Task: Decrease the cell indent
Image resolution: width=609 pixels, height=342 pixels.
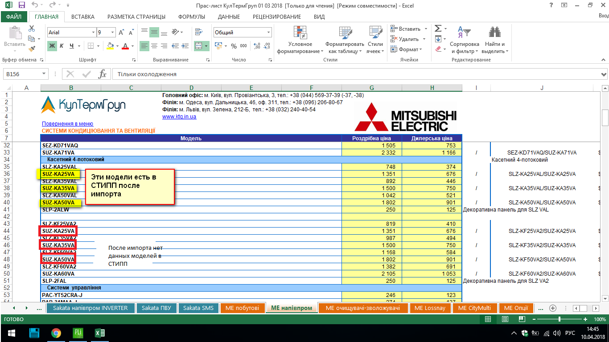Action: (x=175, y=46)
